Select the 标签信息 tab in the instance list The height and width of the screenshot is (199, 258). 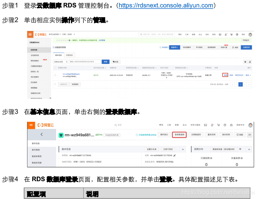point(69,55)
